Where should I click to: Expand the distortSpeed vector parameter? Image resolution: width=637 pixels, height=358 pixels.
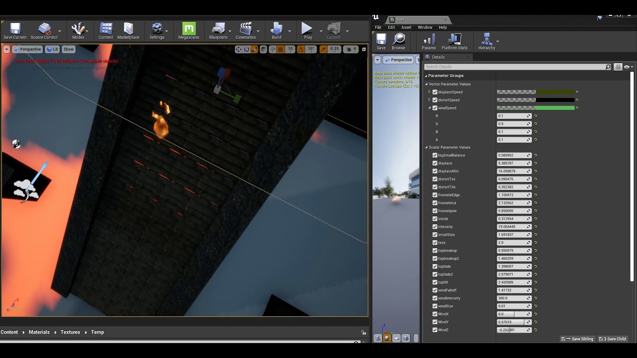[x=429, y=100]
